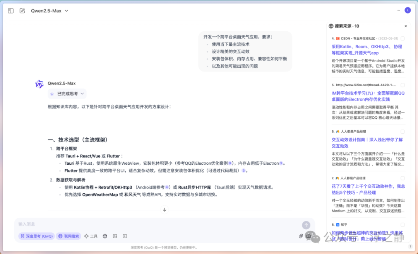Click citation marker 3 after 低于Electron
The width and height of the screenshot is (418, 254).
(x=281, y=163)
